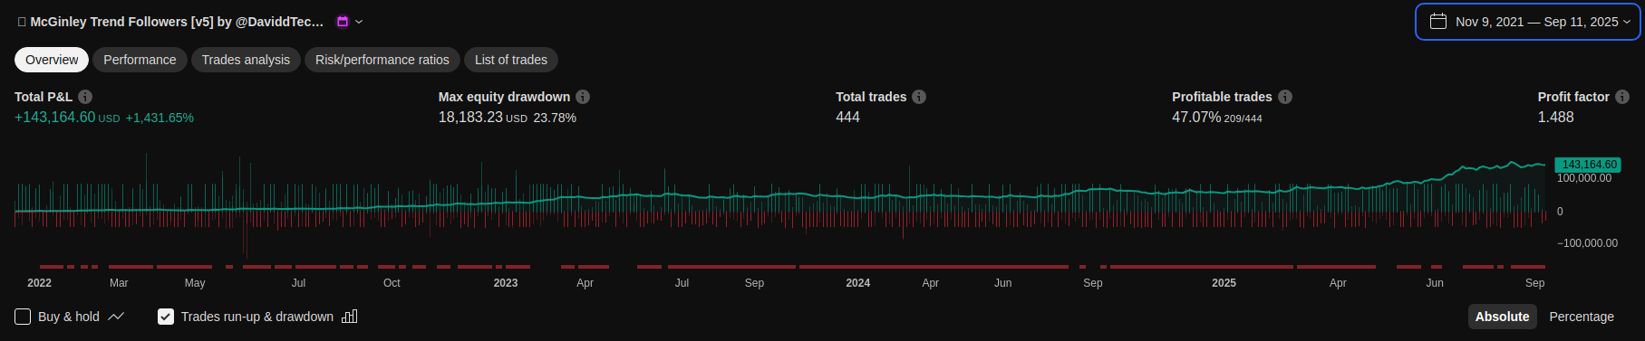Open the Nov 9, 2021 — Sep 11, 2025 date range

point(1528,22)
